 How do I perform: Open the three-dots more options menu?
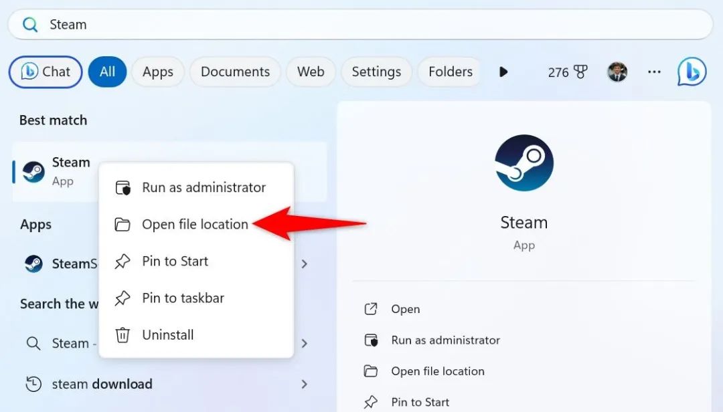click(x=654, y=72)
